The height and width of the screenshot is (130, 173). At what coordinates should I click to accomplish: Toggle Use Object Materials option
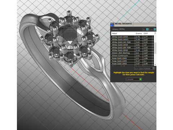pyautogui.click(x=145, y=68)
